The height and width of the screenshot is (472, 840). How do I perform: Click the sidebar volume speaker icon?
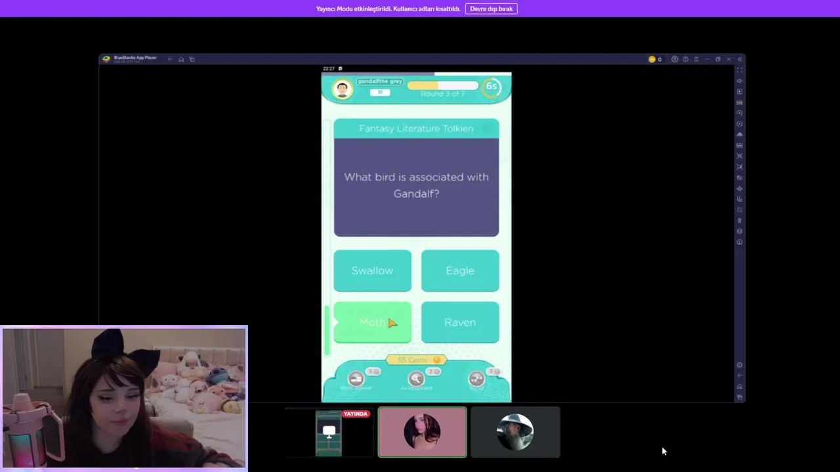740,81
